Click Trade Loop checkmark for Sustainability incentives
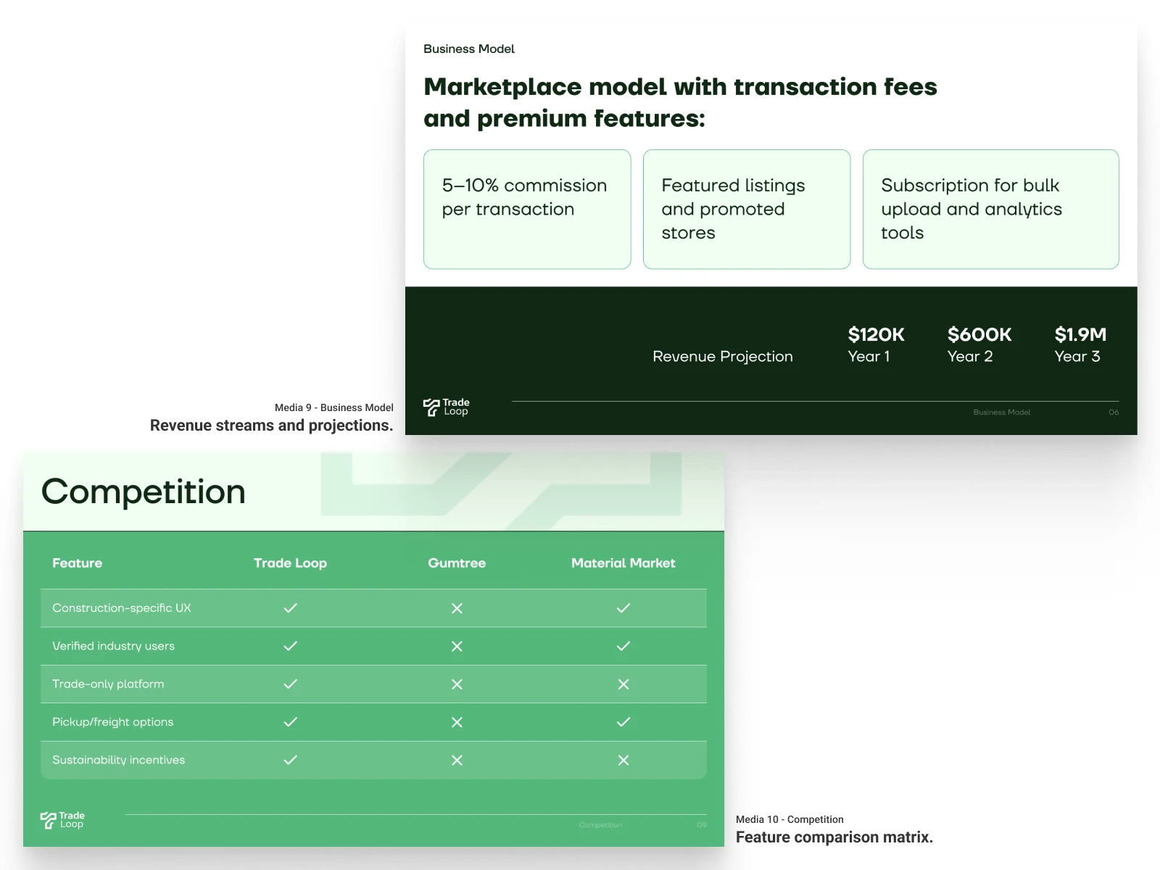Viewport: 1160px width, 870px height. (290, 760)
